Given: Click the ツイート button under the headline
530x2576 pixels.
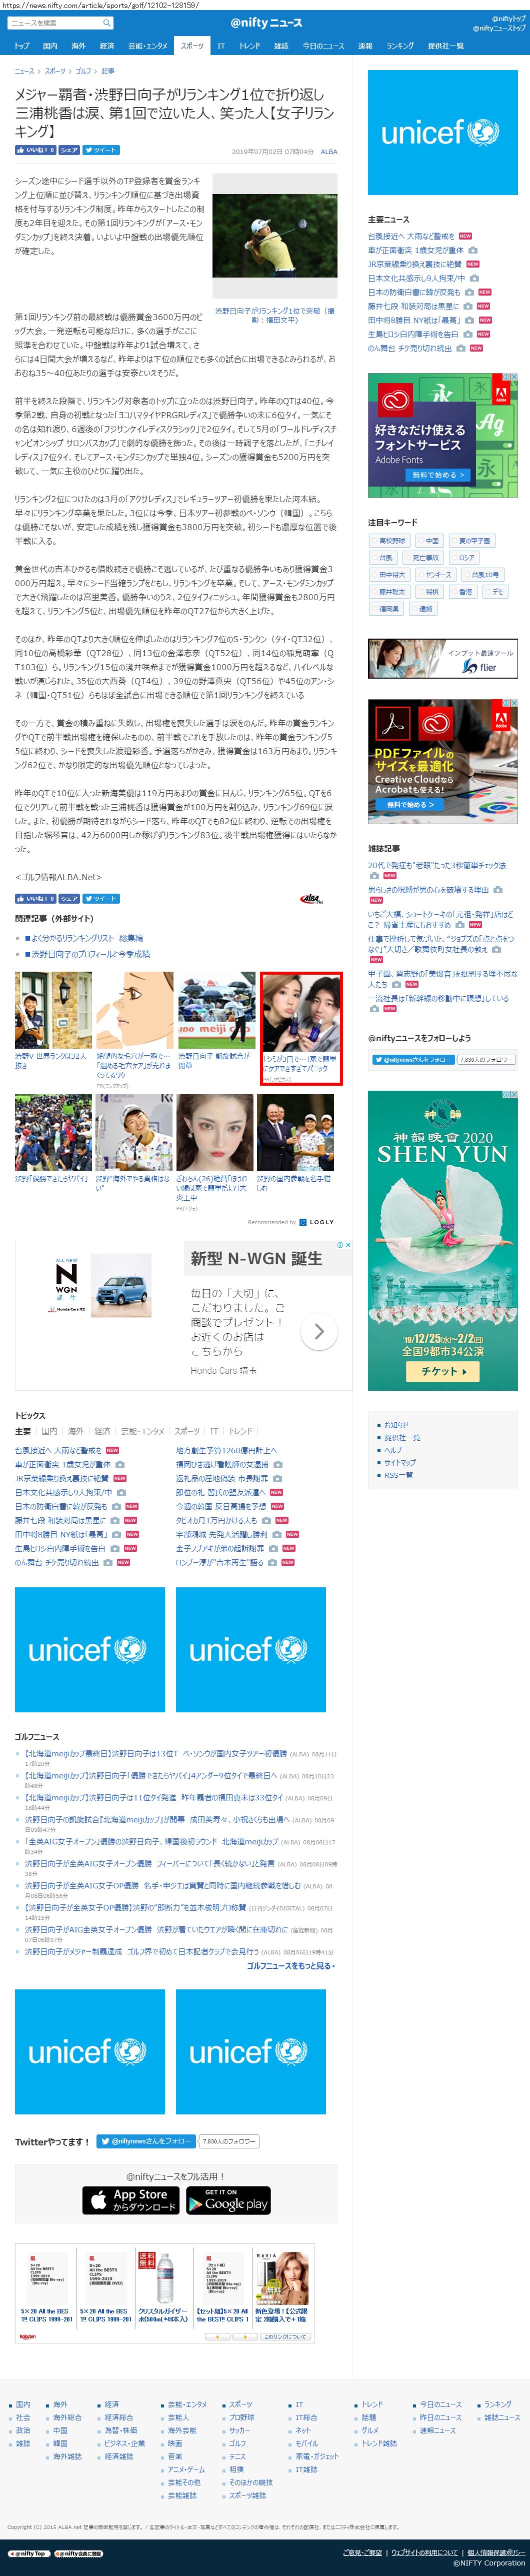Looking at the screenshot, I should point(100,150).
